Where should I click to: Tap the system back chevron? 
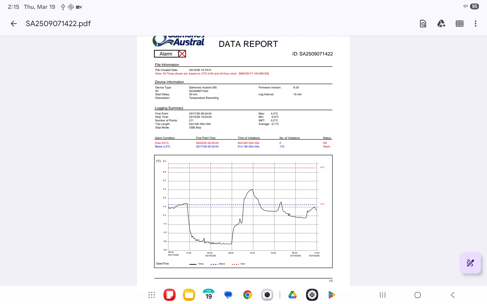tap(453, 295)
